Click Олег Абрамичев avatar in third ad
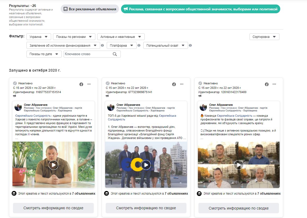Viewport: 307px width, 218px height. (203, 107)
